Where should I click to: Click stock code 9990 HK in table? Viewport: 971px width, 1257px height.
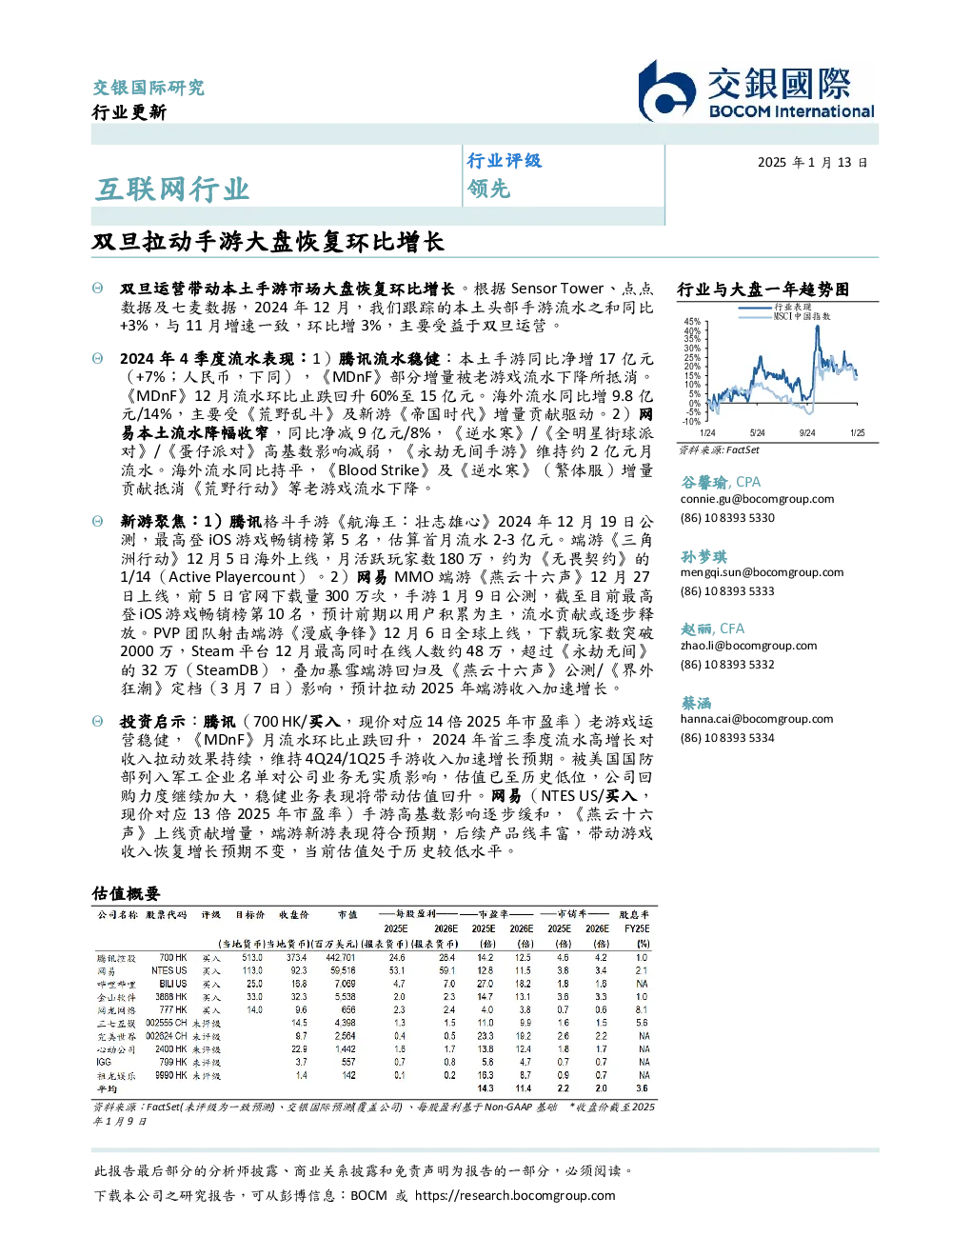(x=171, y=1075)
